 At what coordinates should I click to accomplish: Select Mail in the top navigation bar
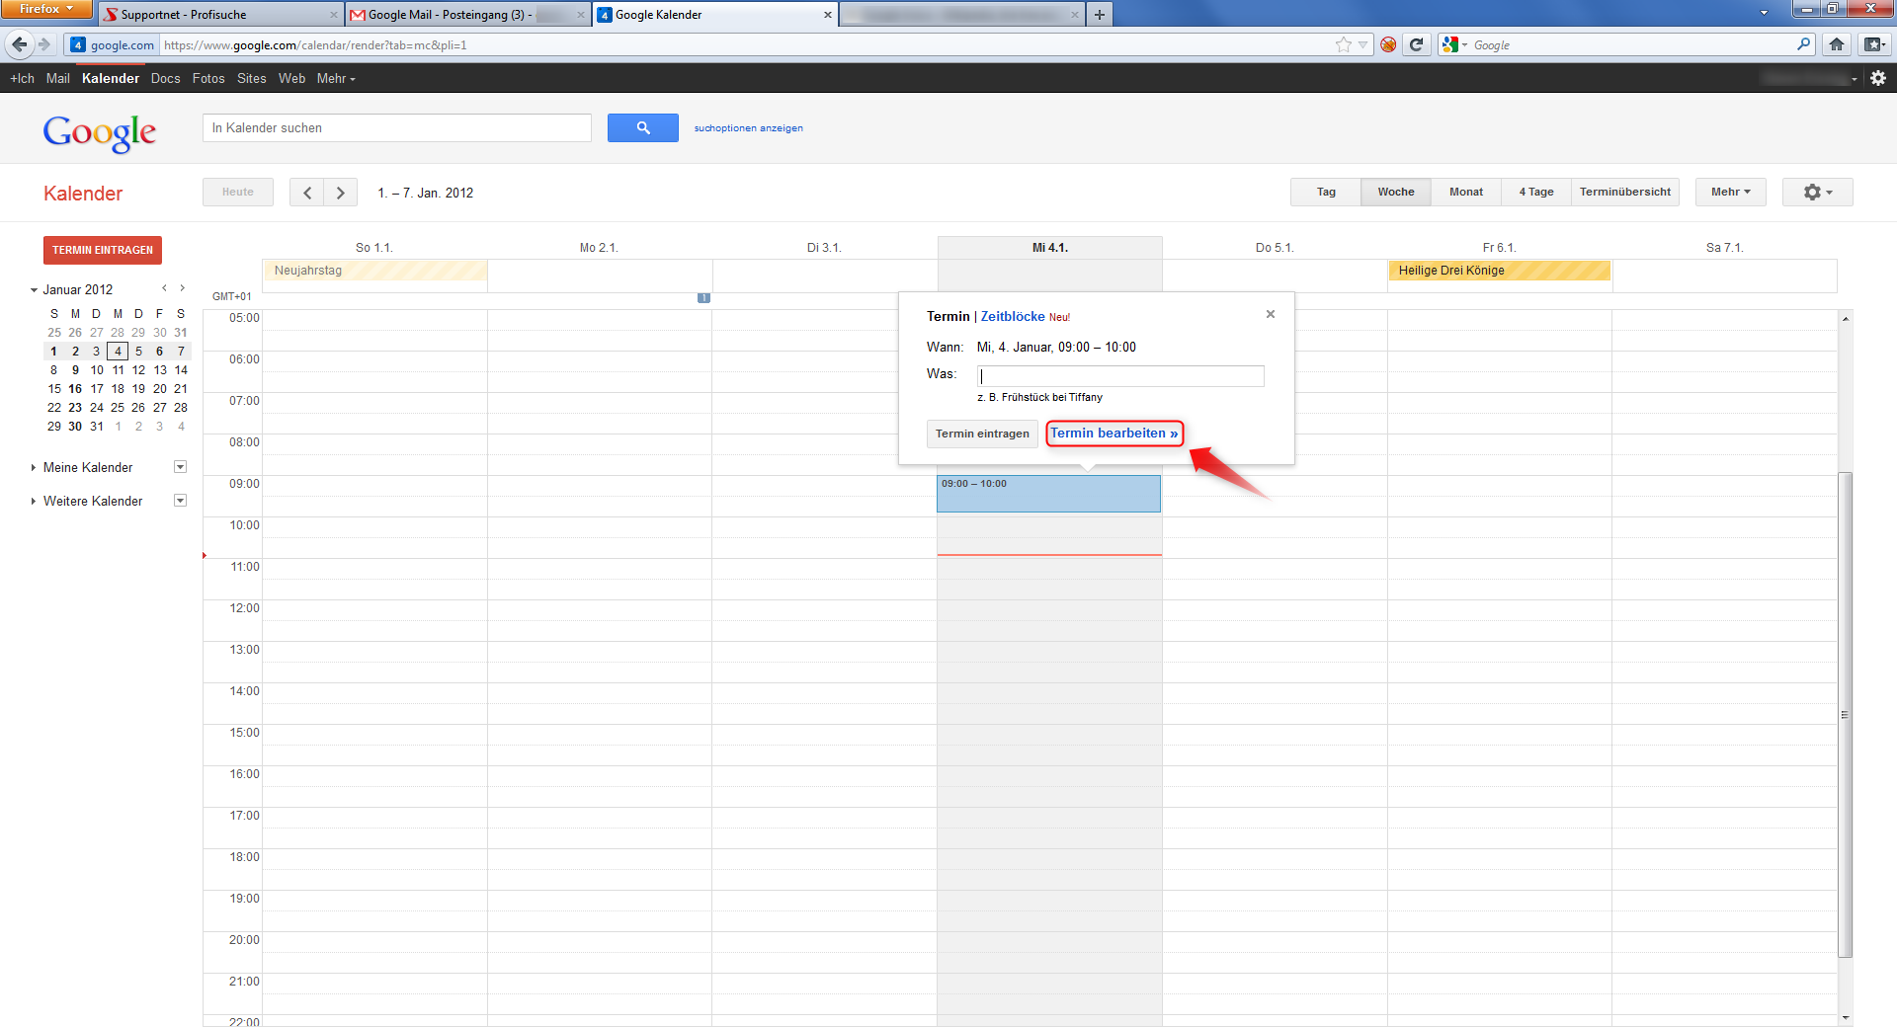point(57,78)
